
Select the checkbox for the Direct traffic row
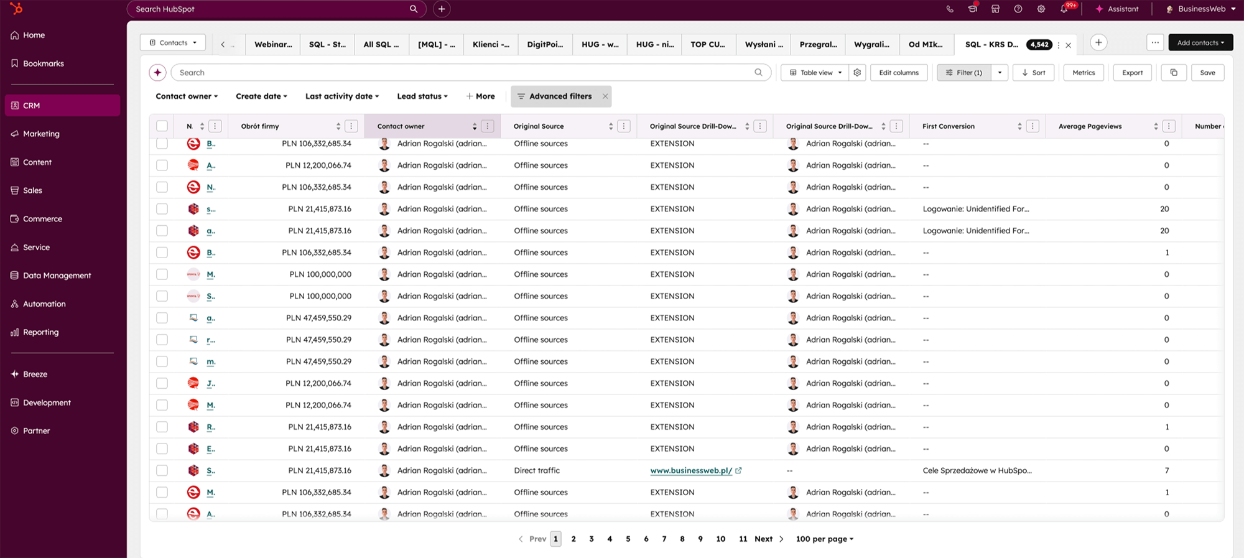pos(162,470)
